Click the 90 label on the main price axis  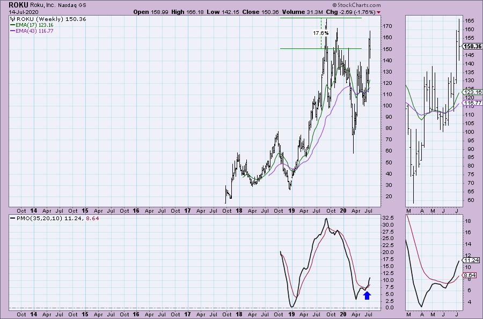[x=388, y=117]
